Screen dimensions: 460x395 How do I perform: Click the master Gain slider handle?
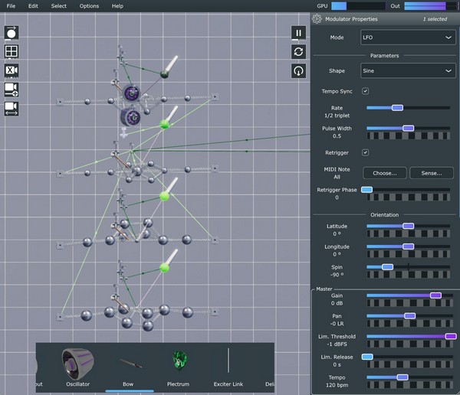coord(435,295)
